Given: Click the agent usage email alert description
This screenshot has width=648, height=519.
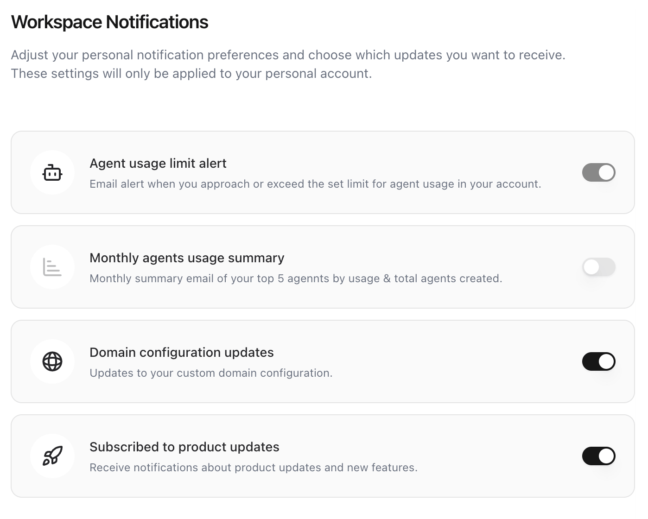Looking at the screenshot, I should coord(315,184).
